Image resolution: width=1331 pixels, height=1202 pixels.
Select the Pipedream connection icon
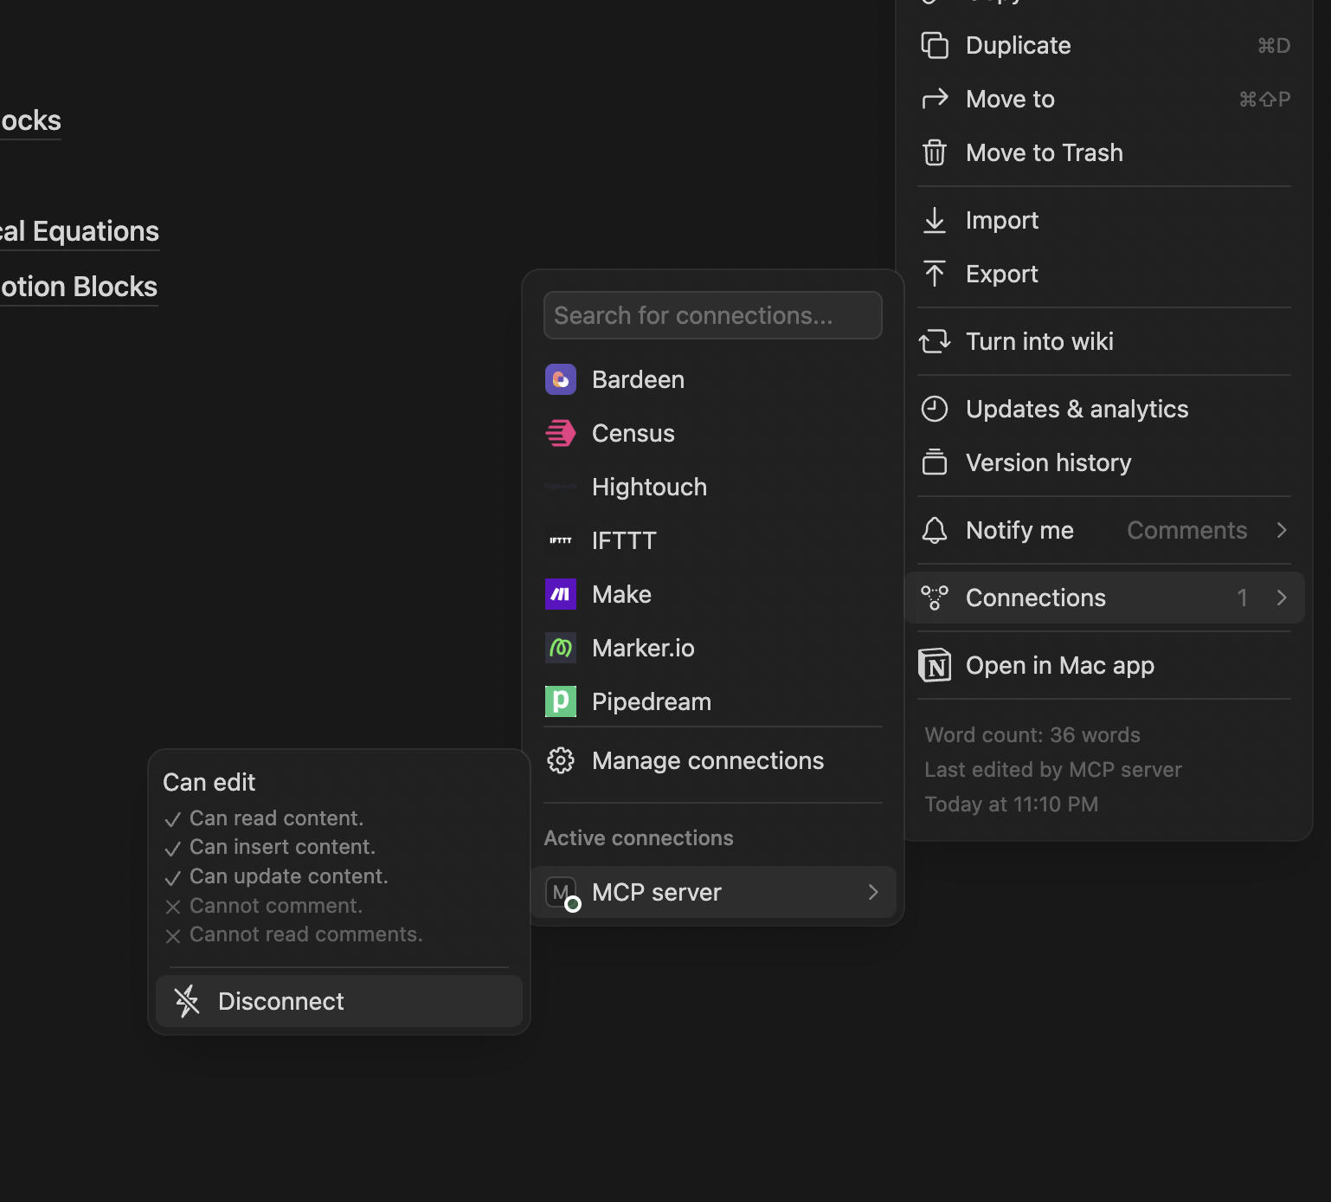click(560, 701)
